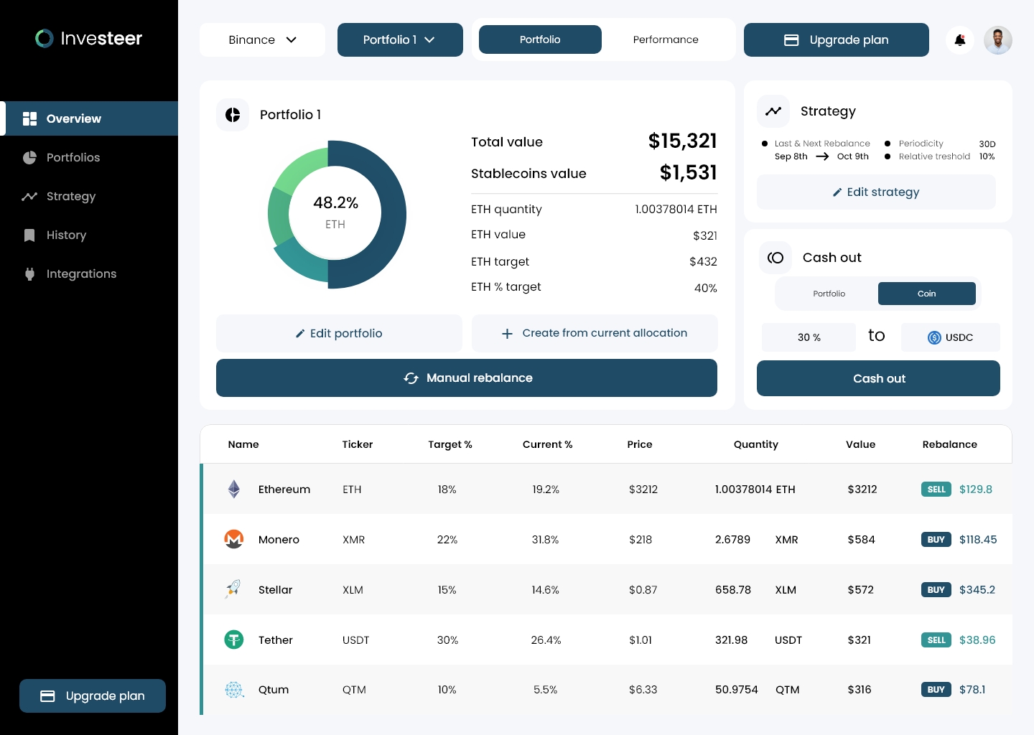Select the Portfolio tab at the top

click(540, 39)
